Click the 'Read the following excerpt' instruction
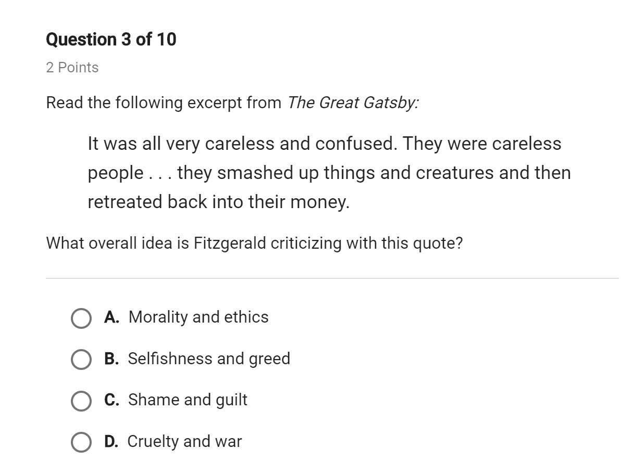This screenshot has height=474, width=622. (x=164, y=103)
